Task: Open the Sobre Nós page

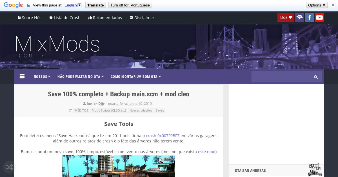Action: (x=30, y=17)
